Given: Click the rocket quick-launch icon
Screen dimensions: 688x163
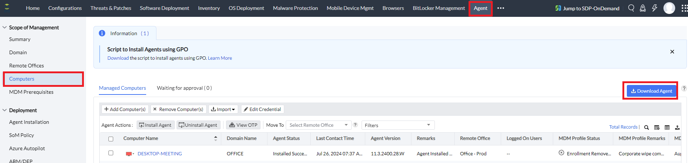Looking at the screenshot, I should (x=643, y=8).
